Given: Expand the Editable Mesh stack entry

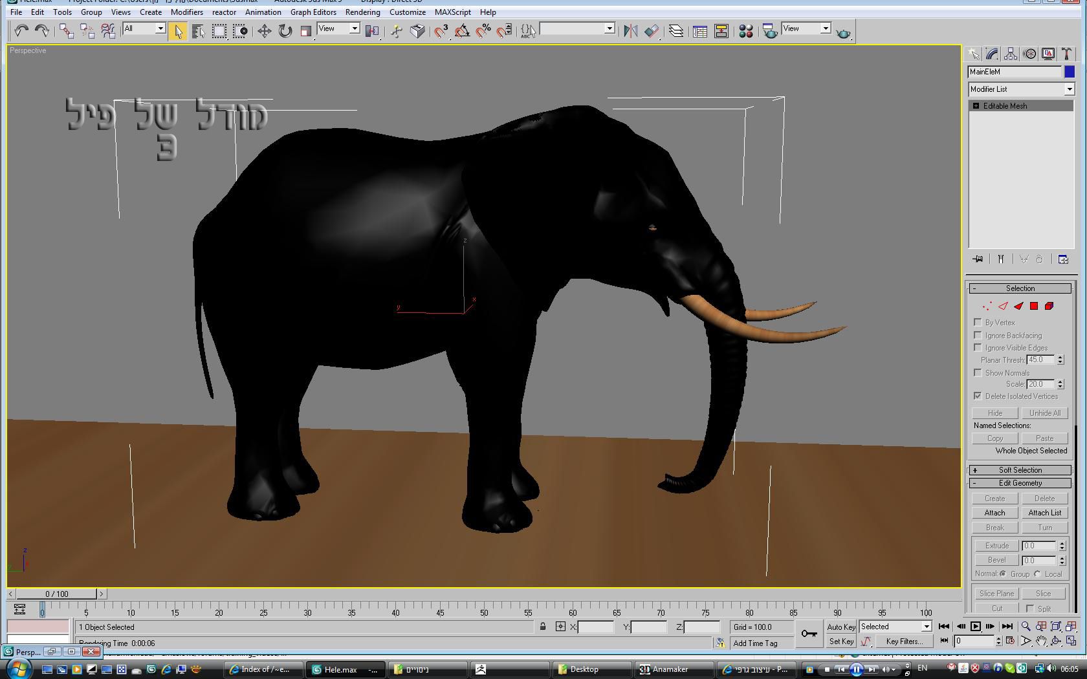Looking at the screenshot, I should (976, 105).
